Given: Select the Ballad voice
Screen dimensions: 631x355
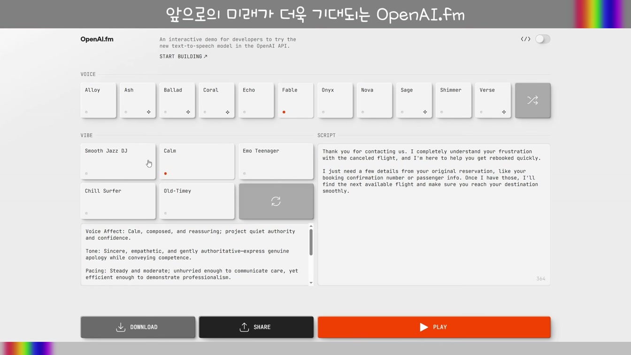Looking at the screenshot, I should click(x=177, y=100).
